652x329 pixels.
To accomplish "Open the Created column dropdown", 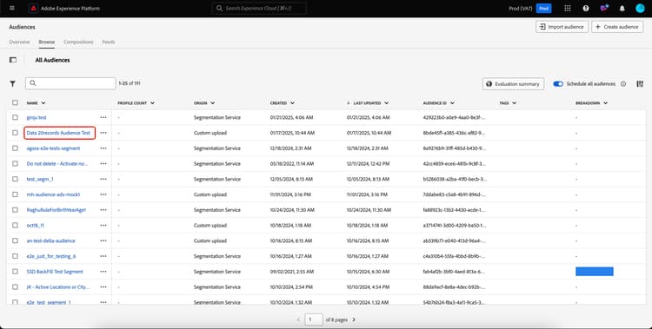I will coord(292,103).
